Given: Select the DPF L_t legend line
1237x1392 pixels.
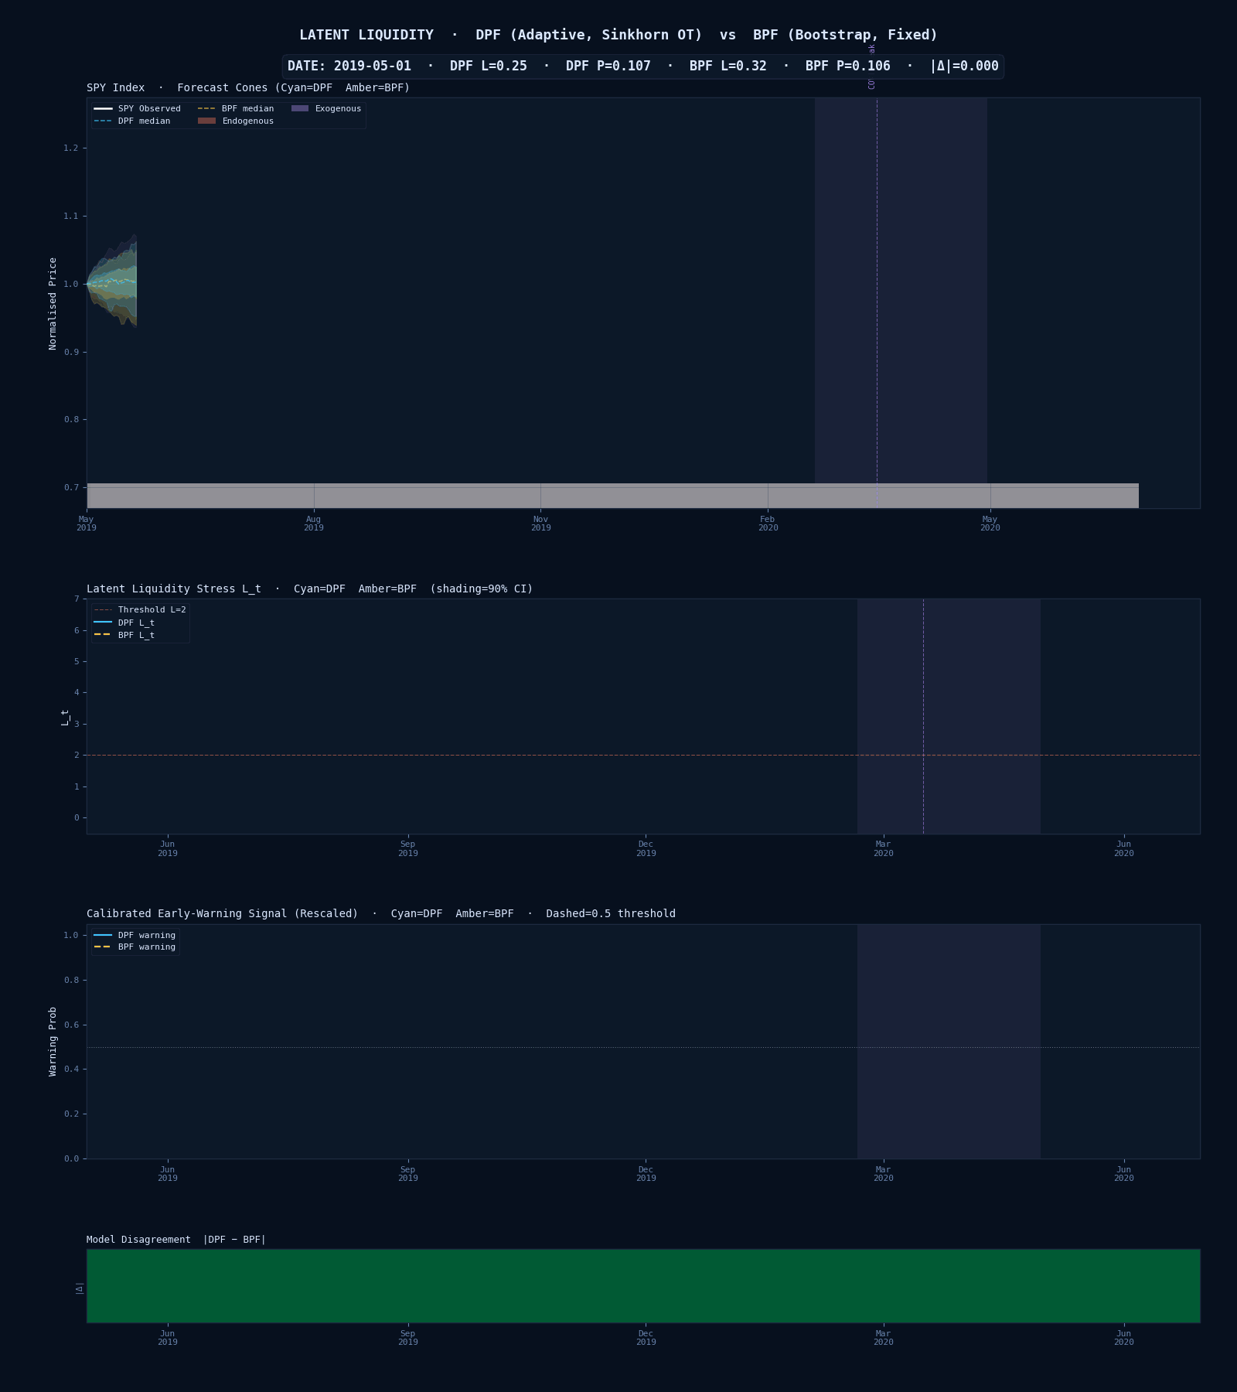Looking at the screenshot, I should tap(103, 622).
